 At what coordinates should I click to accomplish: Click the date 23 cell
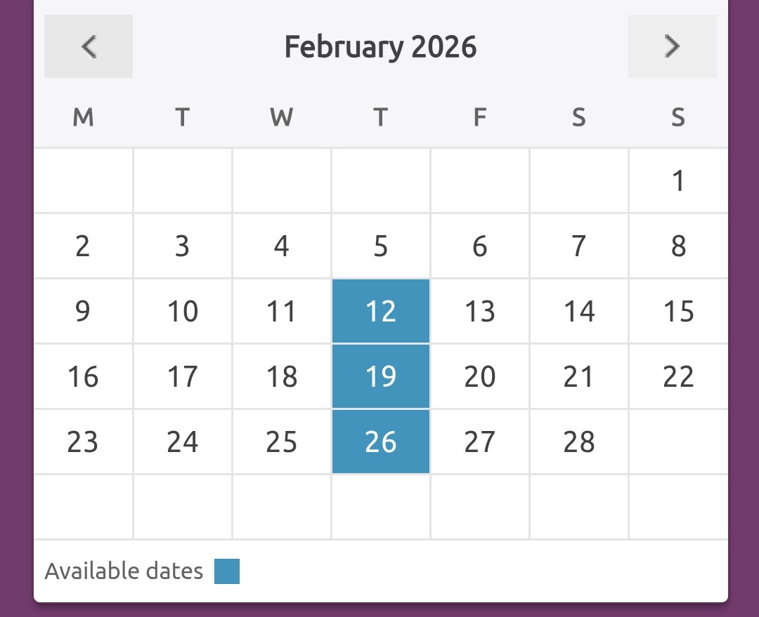83,442
